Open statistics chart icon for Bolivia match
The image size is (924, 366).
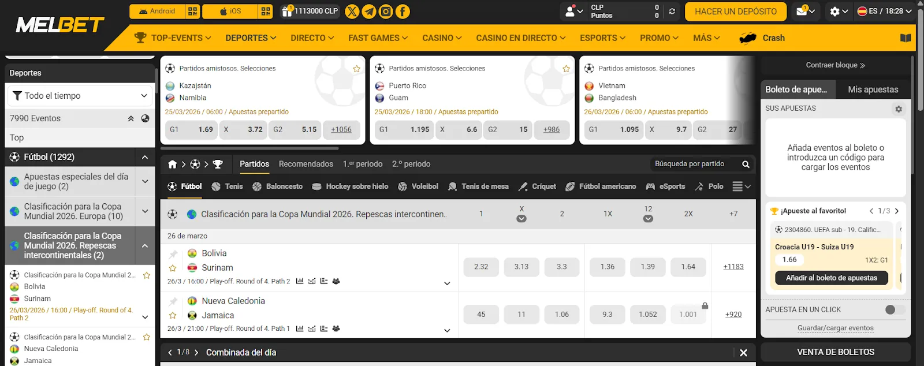pyautogui.click(x=300, y=281)
